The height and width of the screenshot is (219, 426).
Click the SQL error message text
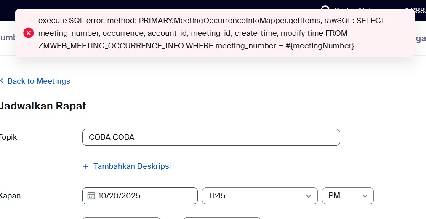(210, 33)
